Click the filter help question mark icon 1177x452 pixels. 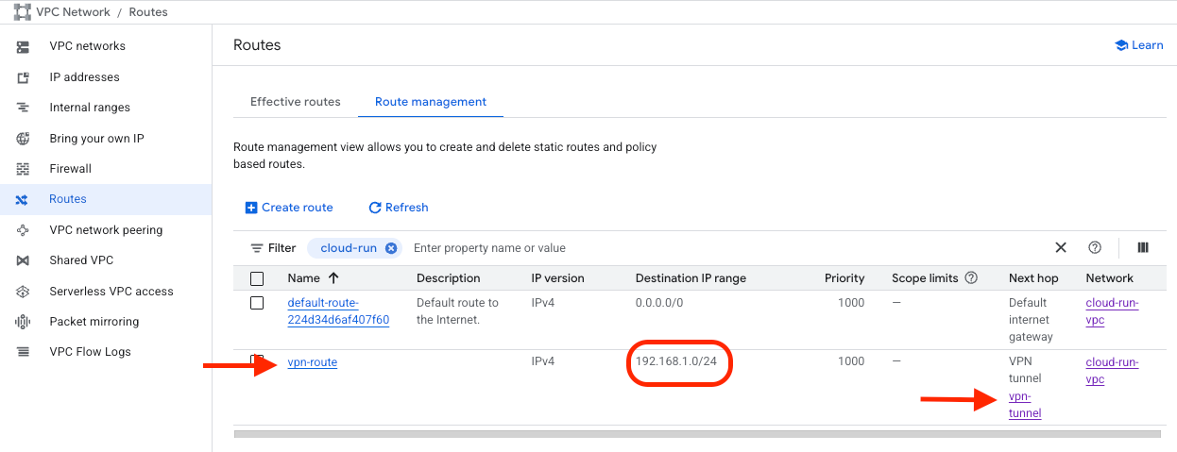click(1095, 248)
